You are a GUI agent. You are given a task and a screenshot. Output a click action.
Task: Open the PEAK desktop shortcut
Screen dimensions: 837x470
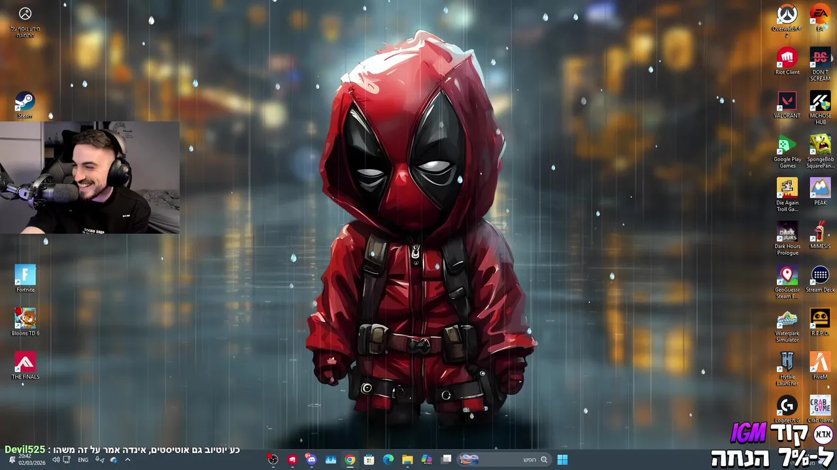[x=820, y=191]
